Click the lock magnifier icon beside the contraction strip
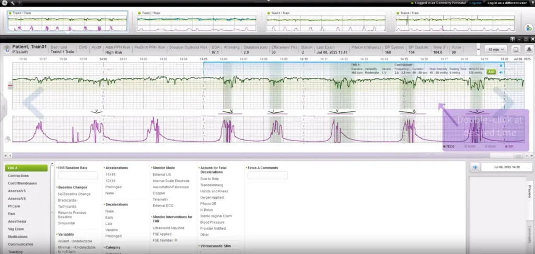Screen dimensions: 535x254 (7, 140)
